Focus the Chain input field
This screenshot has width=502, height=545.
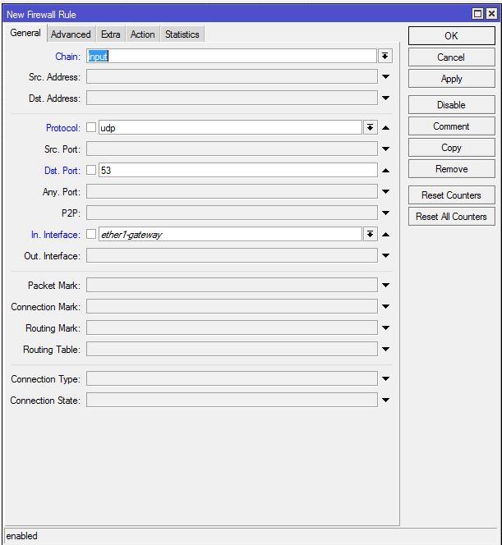coord(232,56)
